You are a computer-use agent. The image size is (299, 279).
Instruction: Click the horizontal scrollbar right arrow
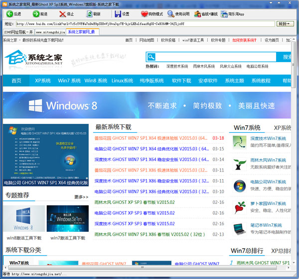point(289,268)
